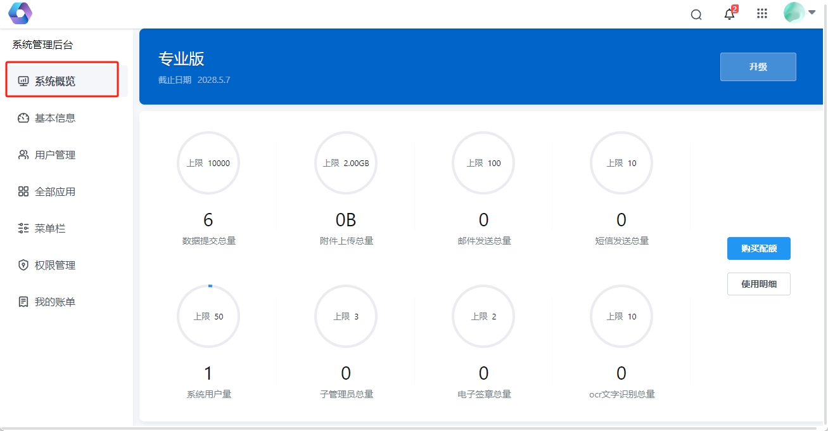Open the 权限管理 menu item
This screenshot has width=828, height=431.
tap(54, 265)
